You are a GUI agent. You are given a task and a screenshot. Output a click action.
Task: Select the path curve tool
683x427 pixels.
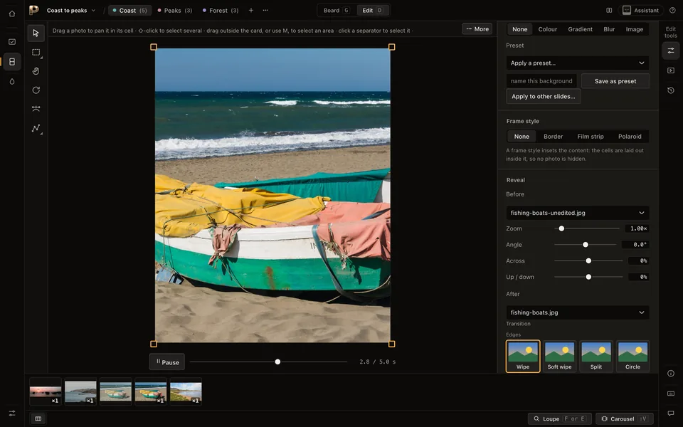[36, 128]
